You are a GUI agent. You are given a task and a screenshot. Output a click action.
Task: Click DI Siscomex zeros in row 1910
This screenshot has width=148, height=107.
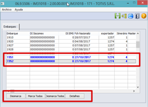(x=42, y=37)
